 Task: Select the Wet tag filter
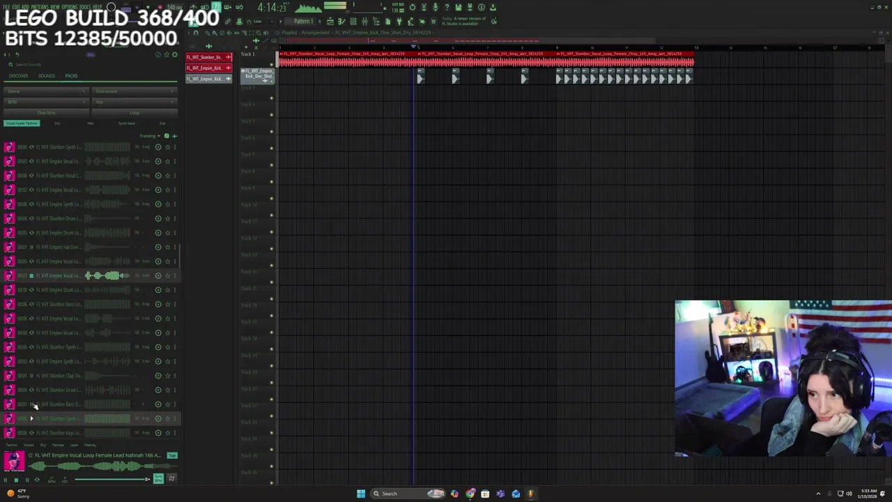pos(91,123)
